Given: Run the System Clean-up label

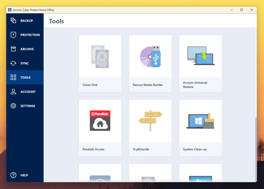Looking at the screenshot, I should [x=195, y=149].
